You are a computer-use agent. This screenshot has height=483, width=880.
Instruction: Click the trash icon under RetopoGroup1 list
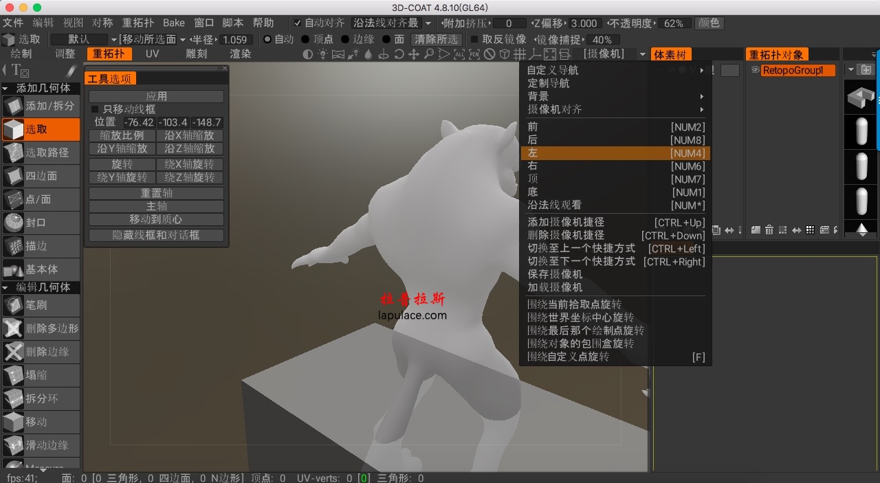pos(769,229)
